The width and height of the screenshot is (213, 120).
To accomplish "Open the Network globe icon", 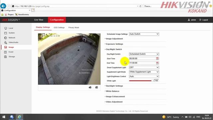I will tap(6, 38).
